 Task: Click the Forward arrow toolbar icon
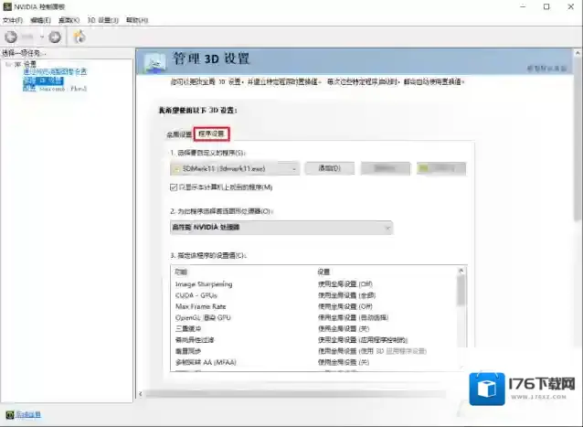tap(55, 37)
